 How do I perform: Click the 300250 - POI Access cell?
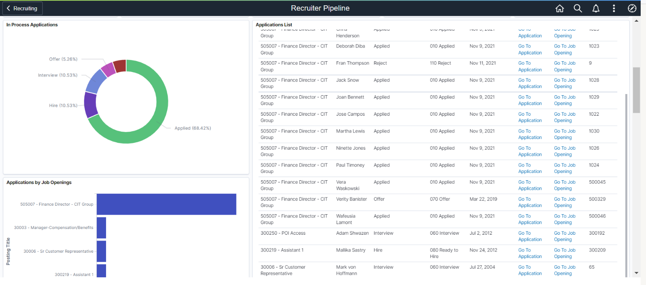283,233
